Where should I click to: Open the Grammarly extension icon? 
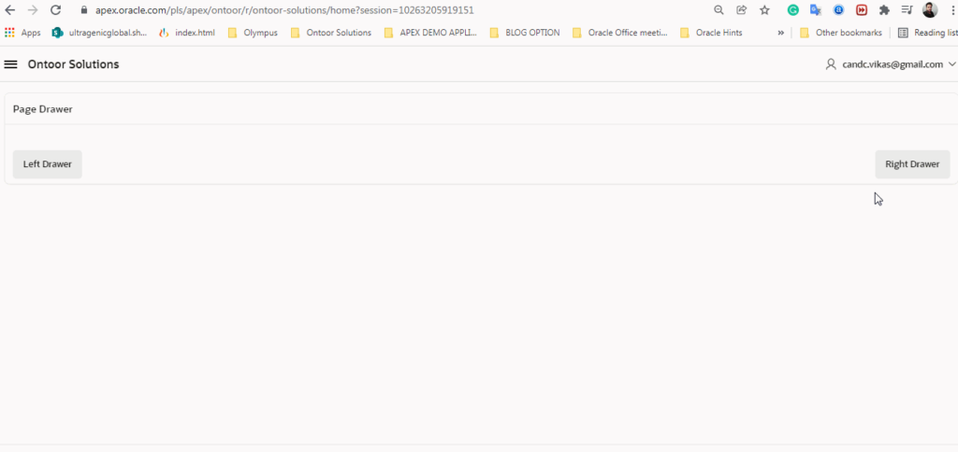(792, 10)
